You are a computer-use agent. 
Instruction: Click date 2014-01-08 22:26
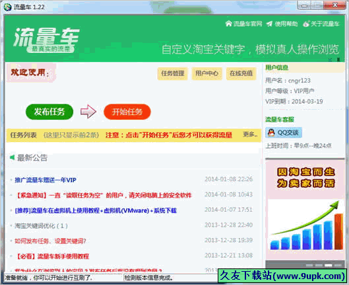[228, 179]
